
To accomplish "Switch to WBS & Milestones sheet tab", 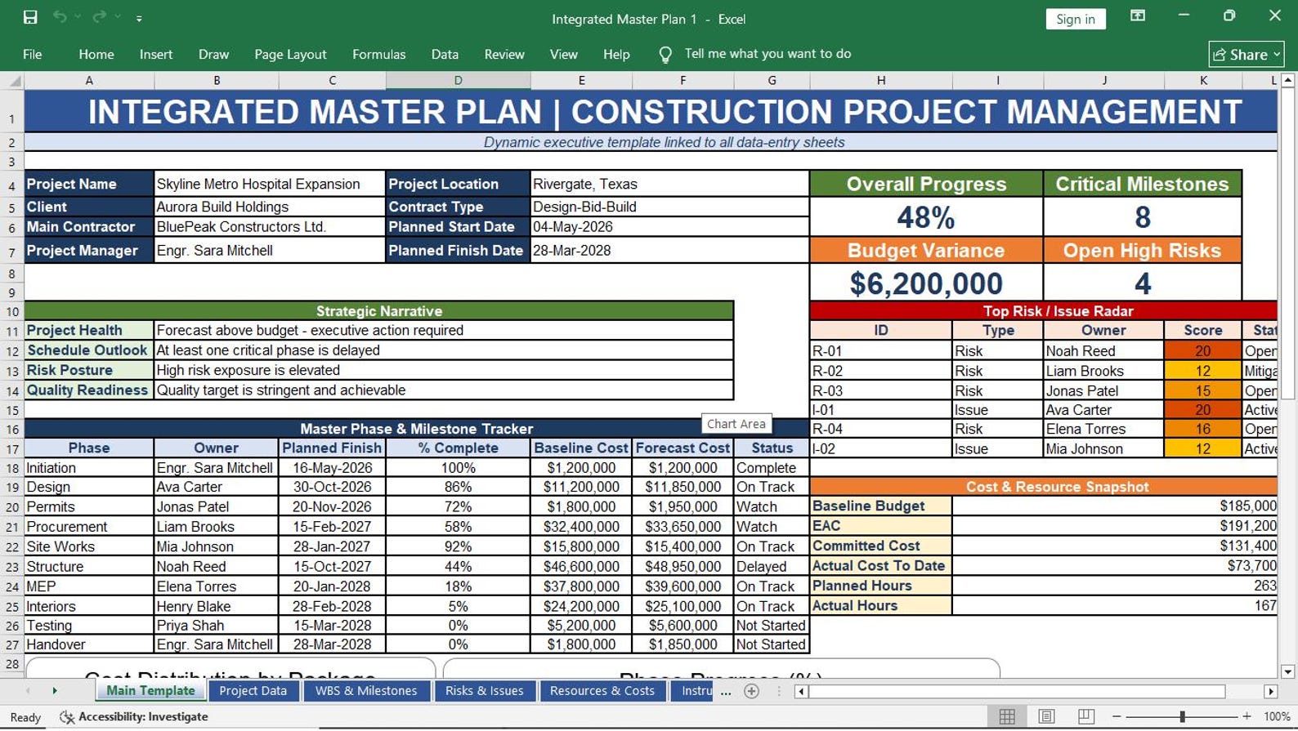I will pyautogui.click(x=366, y=691).
